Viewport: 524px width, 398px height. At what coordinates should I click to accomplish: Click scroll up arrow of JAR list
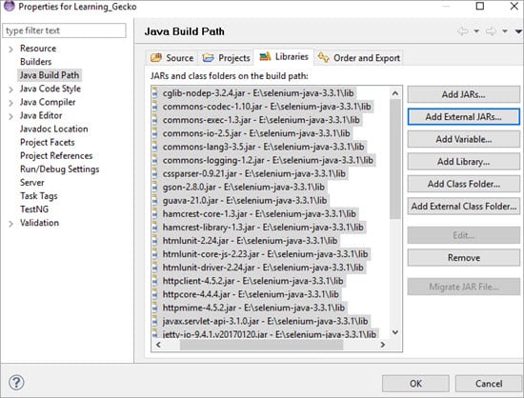pyautogui.click(x=395, y=93)
